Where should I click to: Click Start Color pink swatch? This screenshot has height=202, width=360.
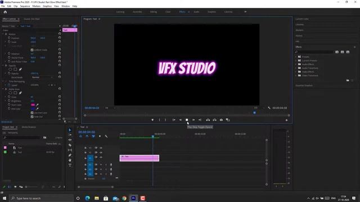click(33, 105)
